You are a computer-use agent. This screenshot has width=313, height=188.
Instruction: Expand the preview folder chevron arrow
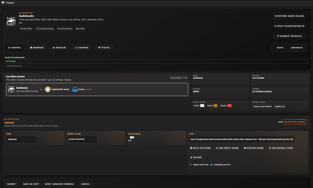pyautogui.click(x=41, y=90)
